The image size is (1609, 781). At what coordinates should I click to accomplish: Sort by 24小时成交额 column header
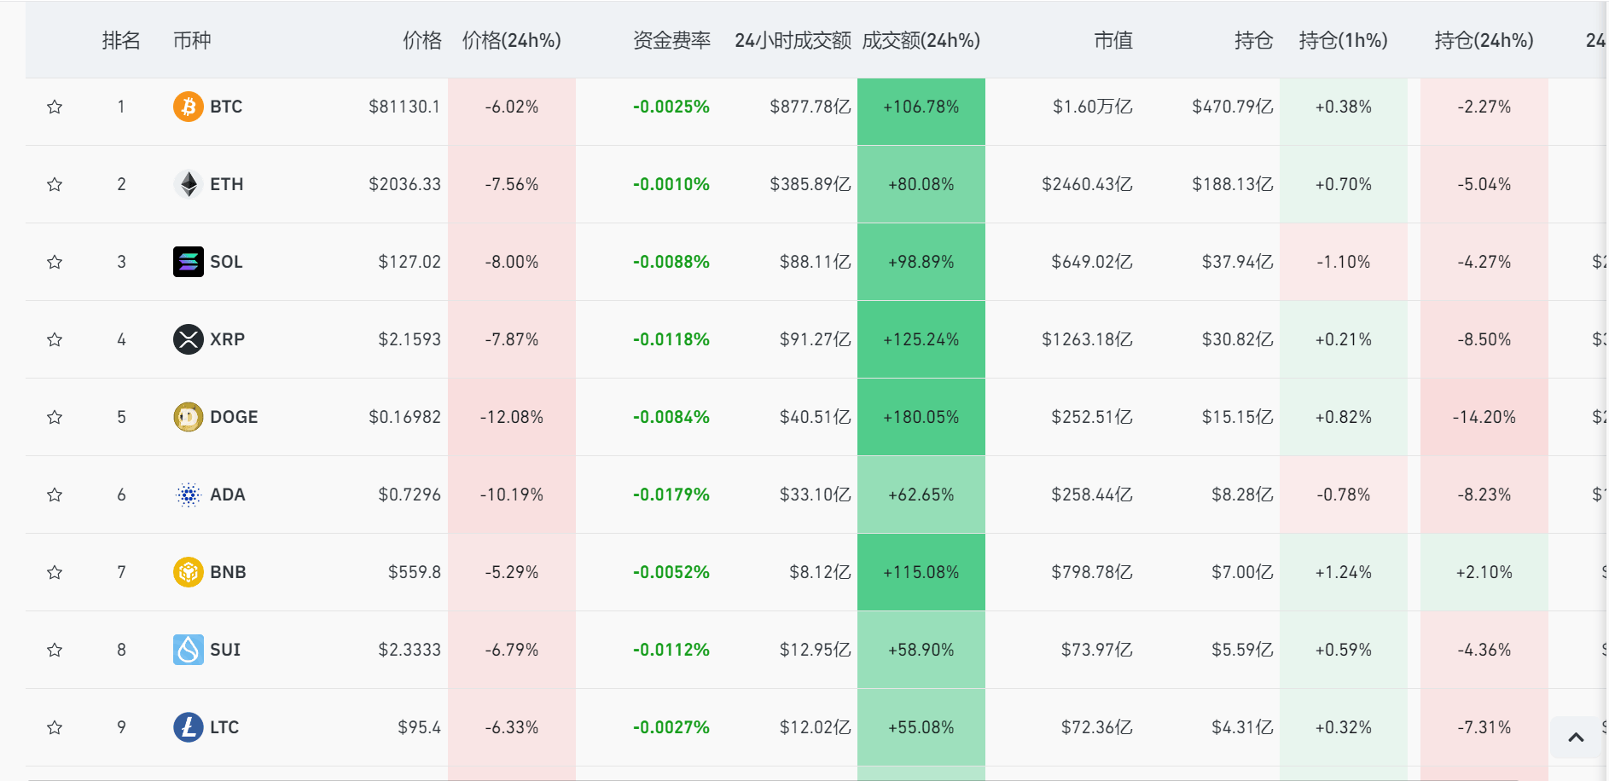(793, 40)
